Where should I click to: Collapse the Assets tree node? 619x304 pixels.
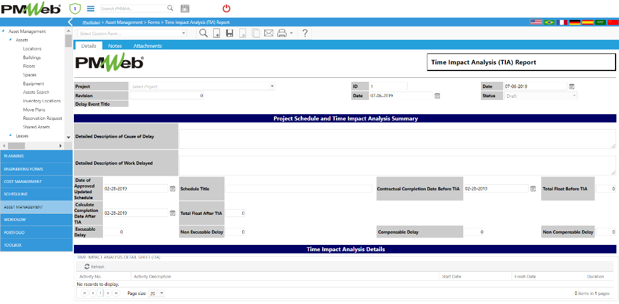tap(11, 40)
